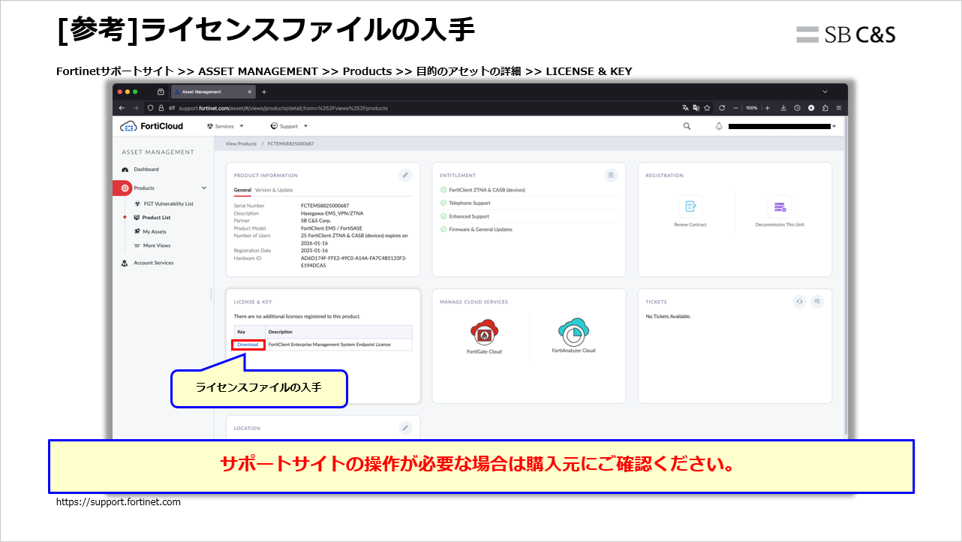The height and width of the screenshot is (542, 962).
Task: Click the FortiCloud logo
Action: click(x=151, y=126)
